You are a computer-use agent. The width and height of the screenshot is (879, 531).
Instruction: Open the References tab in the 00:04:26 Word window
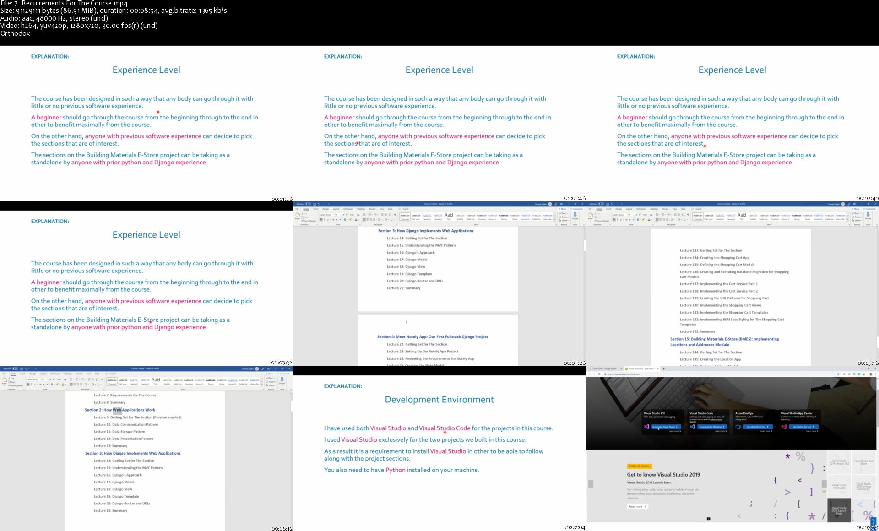[x=348, y=209]
